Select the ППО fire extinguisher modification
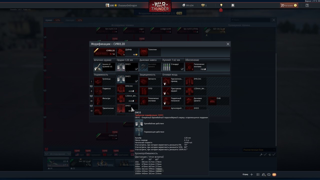The image size is (320, 180). [150, 91]
